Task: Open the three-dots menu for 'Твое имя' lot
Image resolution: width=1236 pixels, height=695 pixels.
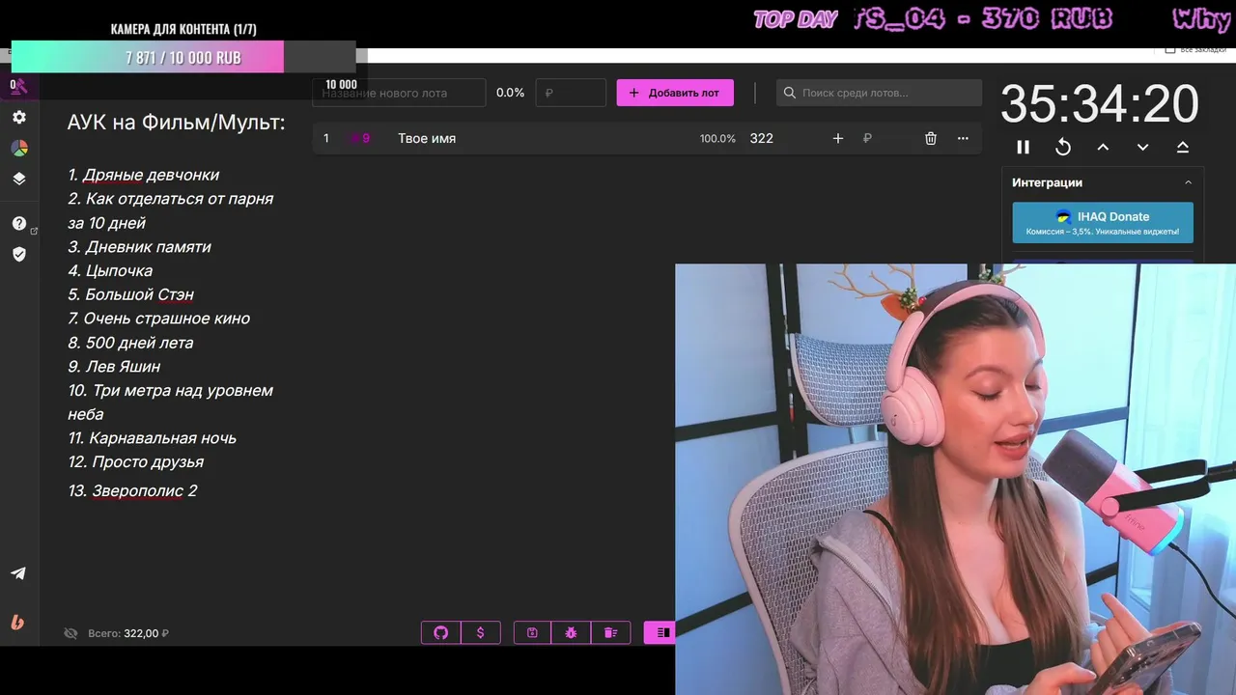Action: click(x=963, y=138)
